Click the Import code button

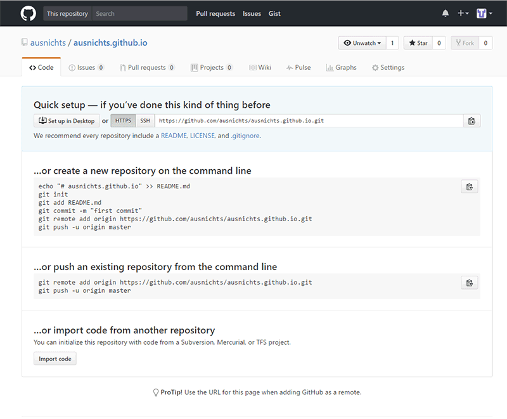[x=55, y=359]
